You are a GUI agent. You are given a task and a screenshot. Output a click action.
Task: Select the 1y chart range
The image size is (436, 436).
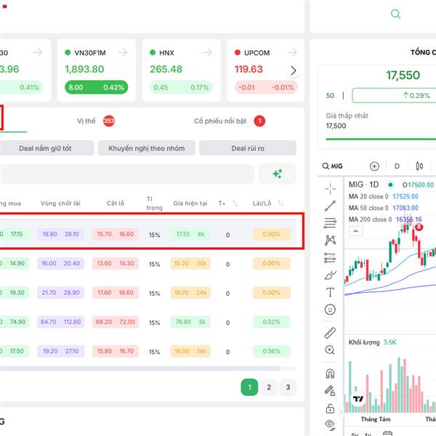click(368, 434)
